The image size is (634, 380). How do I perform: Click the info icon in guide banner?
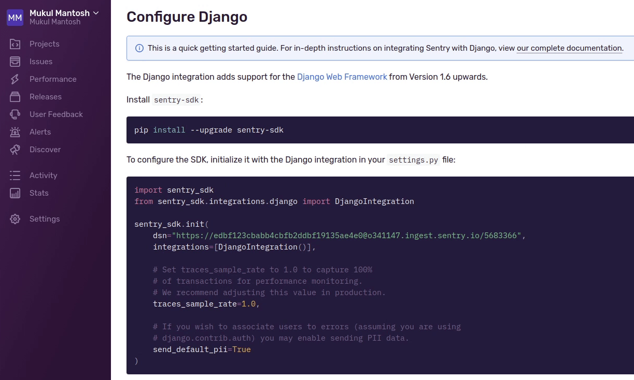[x=139, y=48]
